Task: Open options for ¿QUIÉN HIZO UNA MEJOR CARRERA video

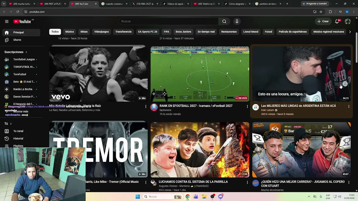Action: click(x=349, y=182)
